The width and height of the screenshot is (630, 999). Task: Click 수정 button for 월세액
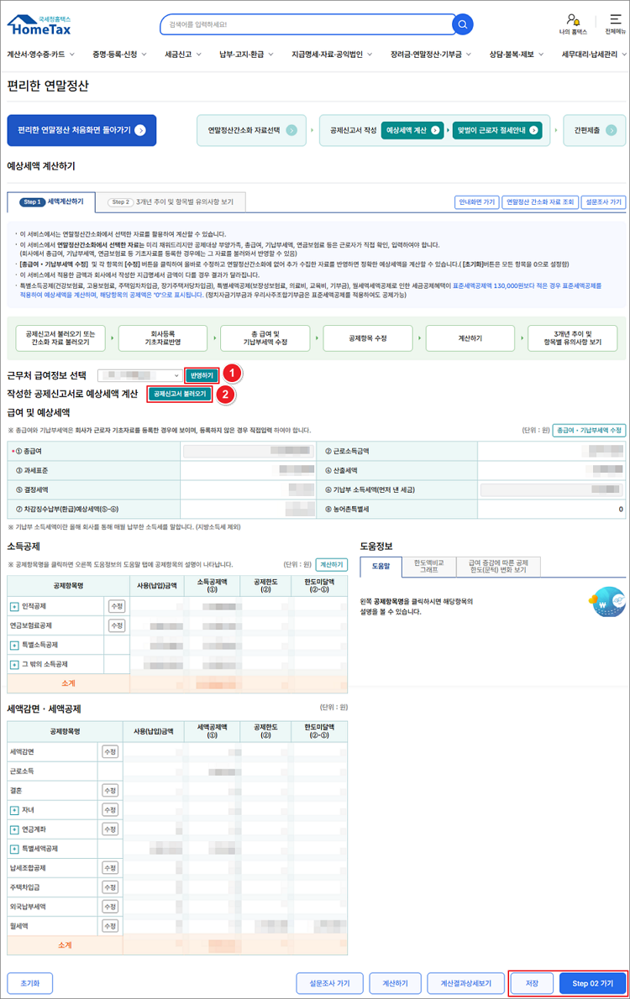point(110,926)
